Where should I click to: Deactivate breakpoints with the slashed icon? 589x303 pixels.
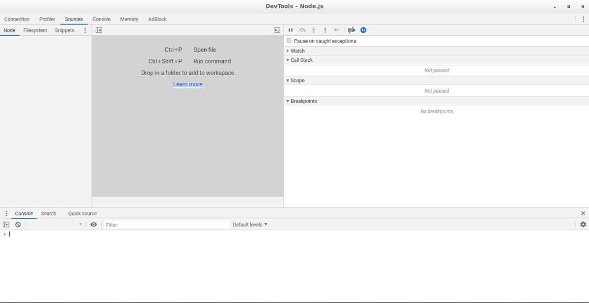[x=351, y=30]
